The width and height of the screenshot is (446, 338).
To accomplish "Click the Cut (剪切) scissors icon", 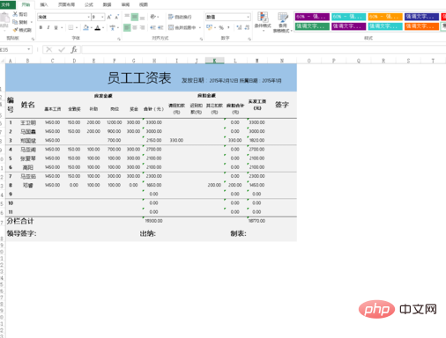I will click(x=15, y=14).
